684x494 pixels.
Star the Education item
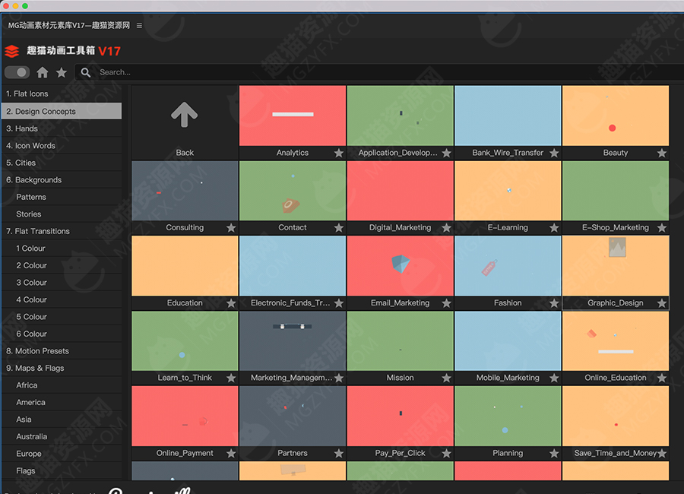click(231, 302)
